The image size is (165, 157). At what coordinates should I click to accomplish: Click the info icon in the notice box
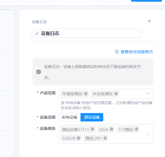coord(38,72)
